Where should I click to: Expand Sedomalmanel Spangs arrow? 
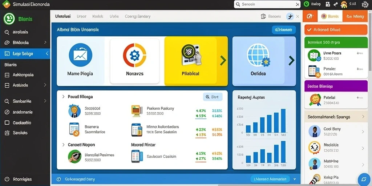[363, 117]
